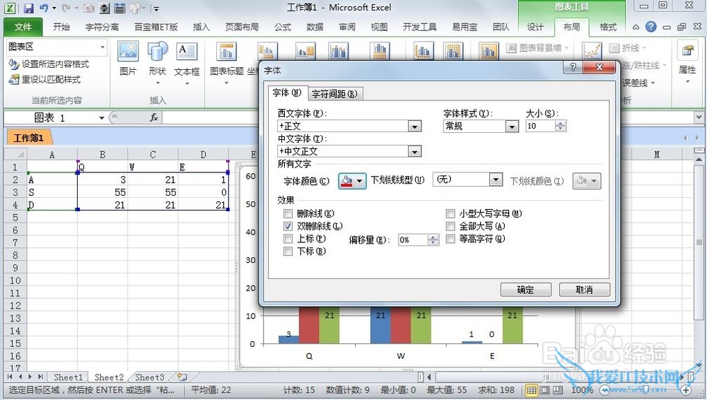This screenshot has width=707, height=400.
Task: Expand the formula bar arrow
Action: [698, 118]
